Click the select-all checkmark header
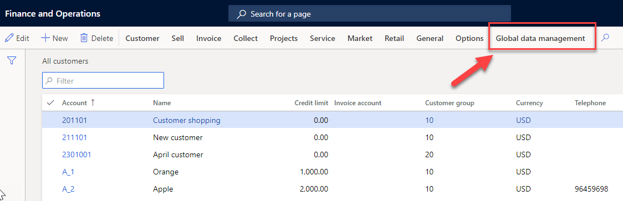 [x=50, y=103]
